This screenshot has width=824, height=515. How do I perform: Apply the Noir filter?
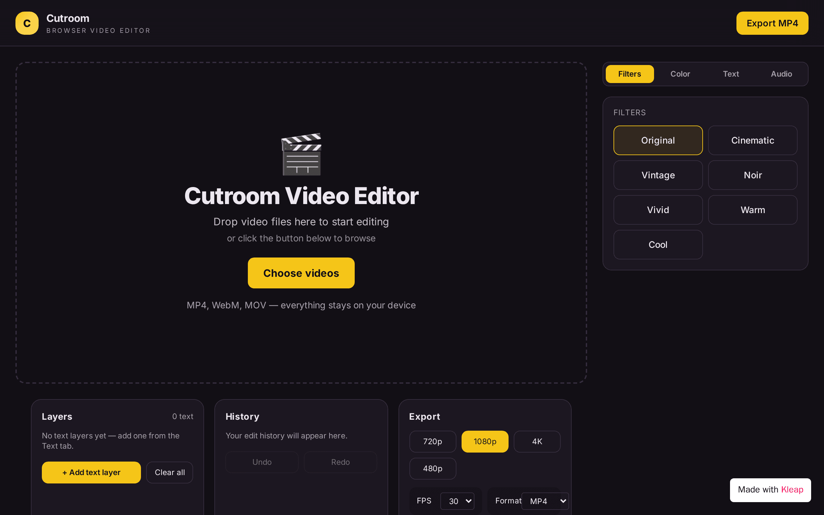tap(753, 175)
